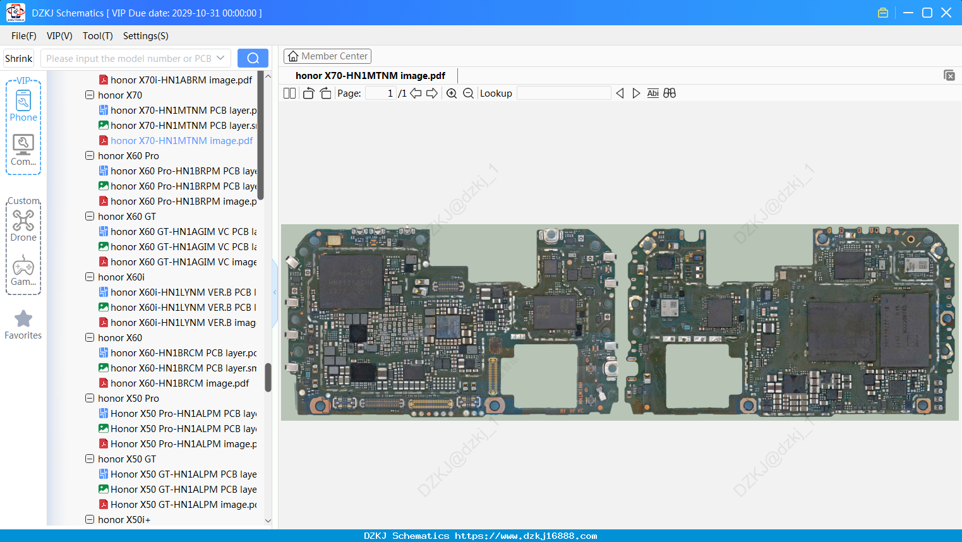Viewport: 962px width, 542px height.
Task: Open honor X60 Pro-HN1BRPM image.pdf
Action: pyautogui.click(x=178, y=202)
